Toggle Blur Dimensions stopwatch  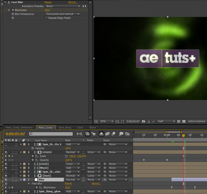13,14
